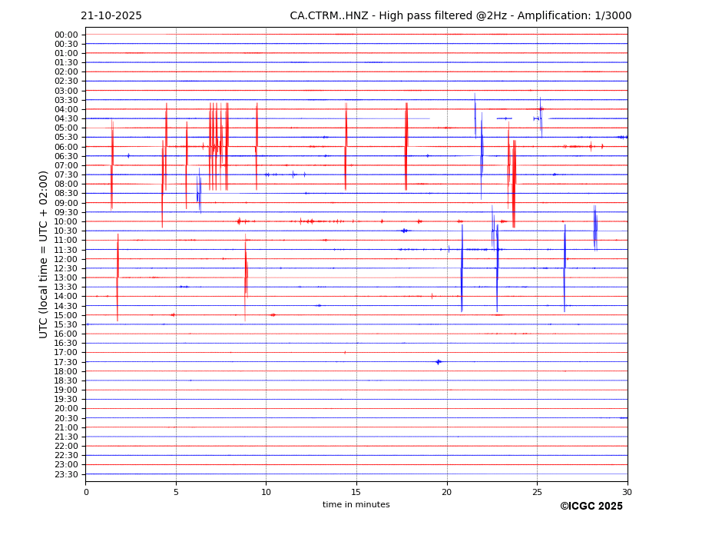
Task: Select the 'time in minutes' axis label
Action: (356, 505)
